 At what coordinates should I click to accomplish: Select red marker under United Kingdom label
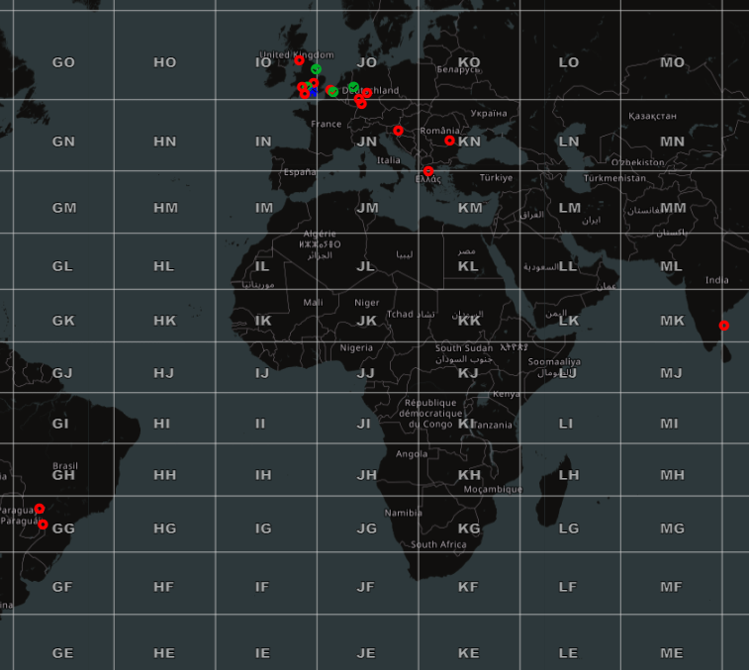(x=299, y=60)
